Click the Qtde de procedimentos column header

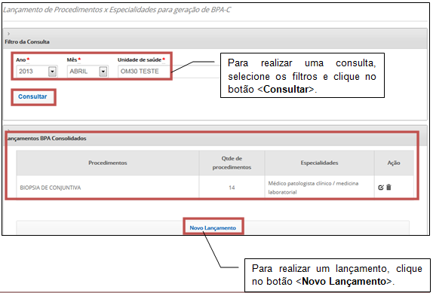pos(232,163)
